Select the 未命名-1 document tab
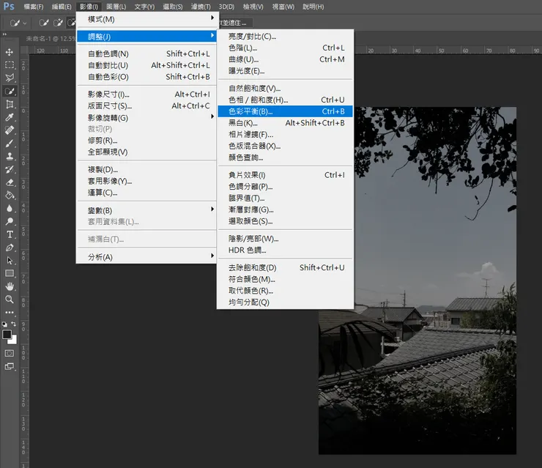Screen dimensions: 542x468 50,38
